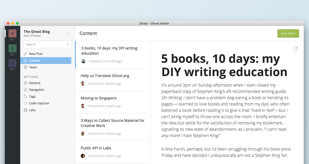
Task: Click 'The Ghost Blog' title in sidebar
Action: [37, 32]
